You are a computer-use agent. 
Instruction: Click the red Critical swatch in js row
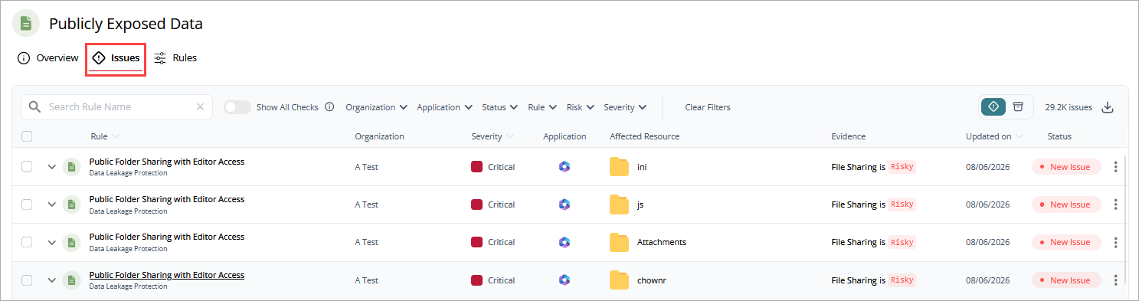476,204
